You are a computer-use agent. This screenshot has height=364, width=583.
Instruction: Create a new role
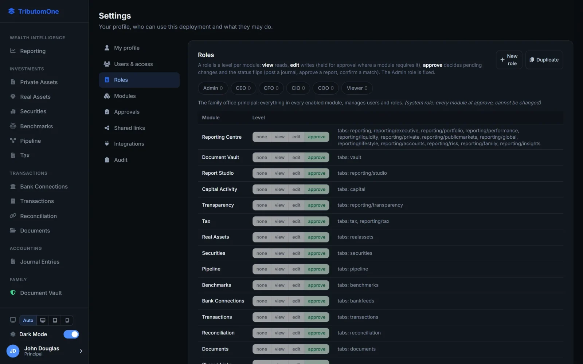point(509,60)
